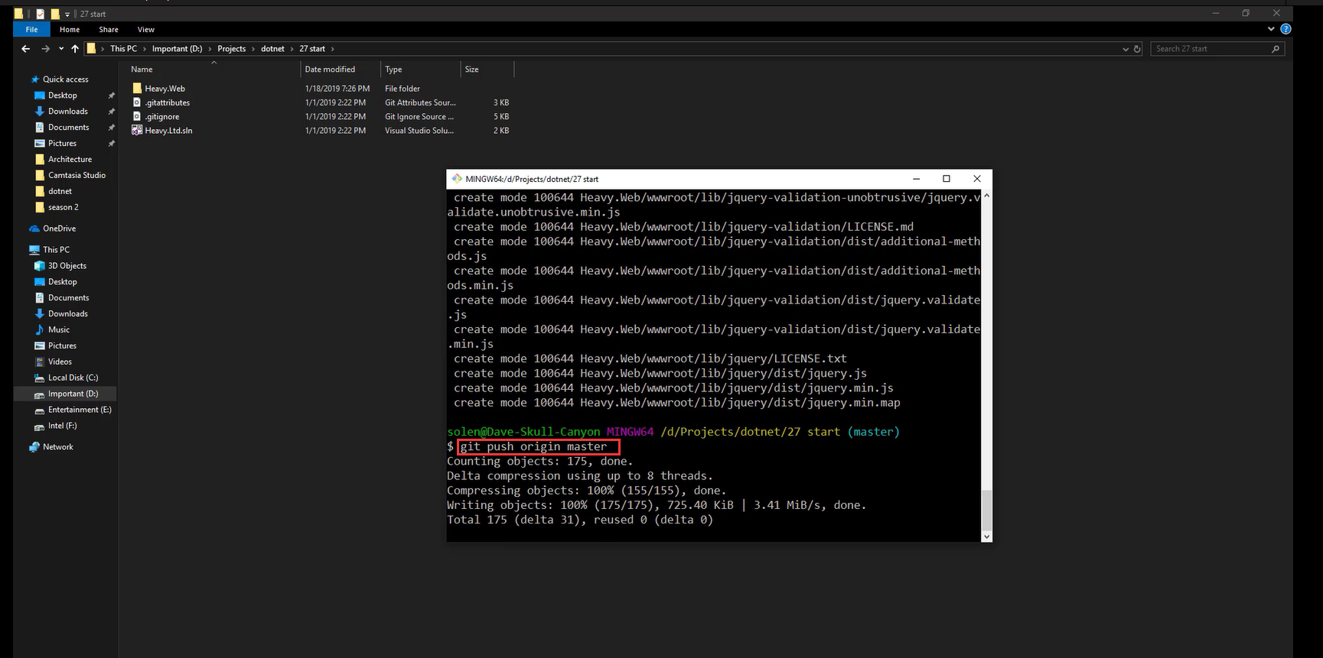The image size is (1323, 658).
Task: Expand the ribbon with the chevron
Action: [x=1271, y=29]
